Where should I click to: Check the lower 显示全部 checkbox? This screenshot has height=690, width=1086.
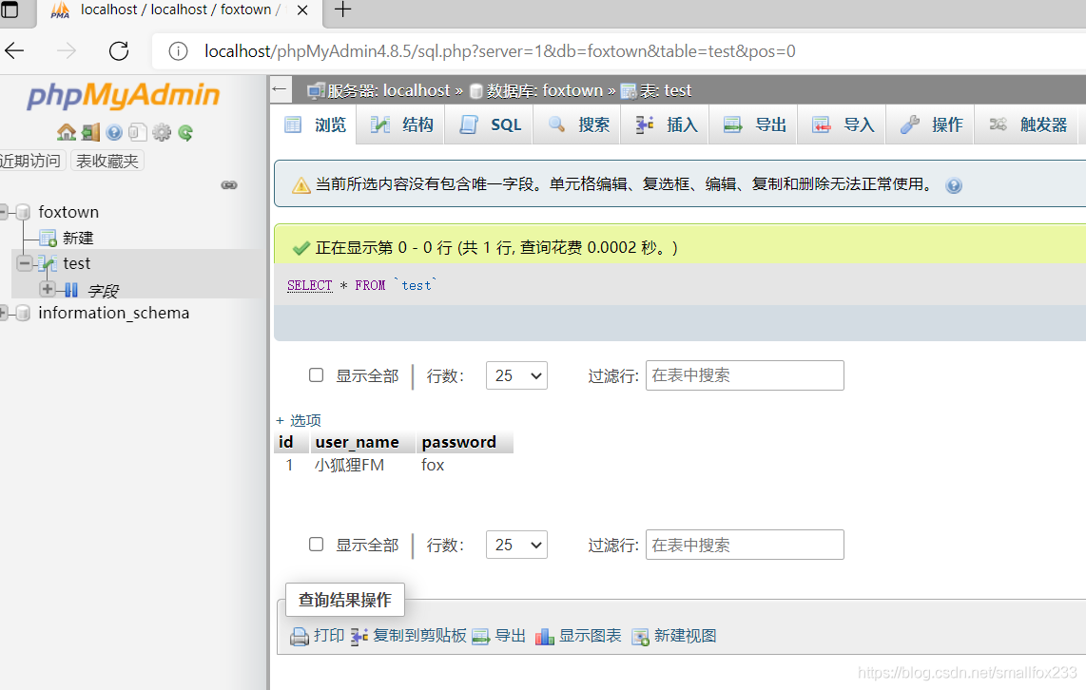[316, 545]
